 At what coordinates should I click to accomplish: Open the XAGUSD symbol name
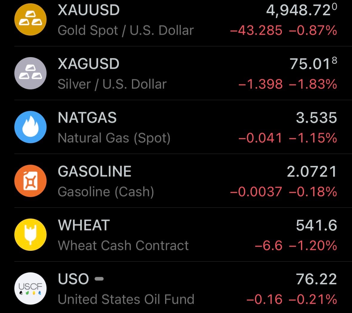(88, 64)
